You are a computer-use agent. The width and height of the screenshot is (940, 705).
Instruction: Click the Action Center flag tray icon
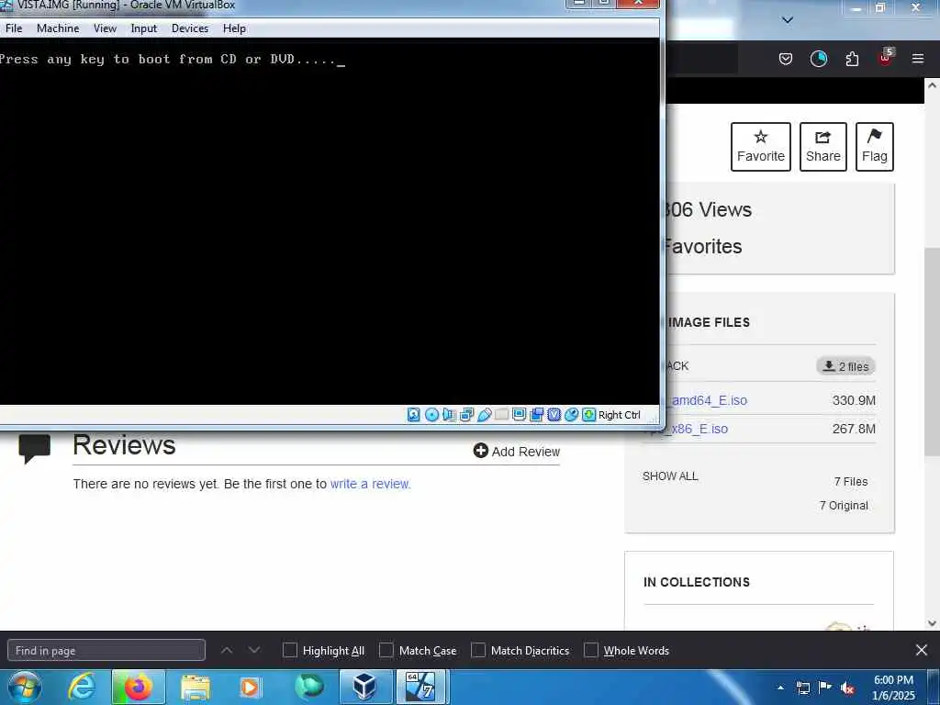pyautogui.click(x=825, y=688)
